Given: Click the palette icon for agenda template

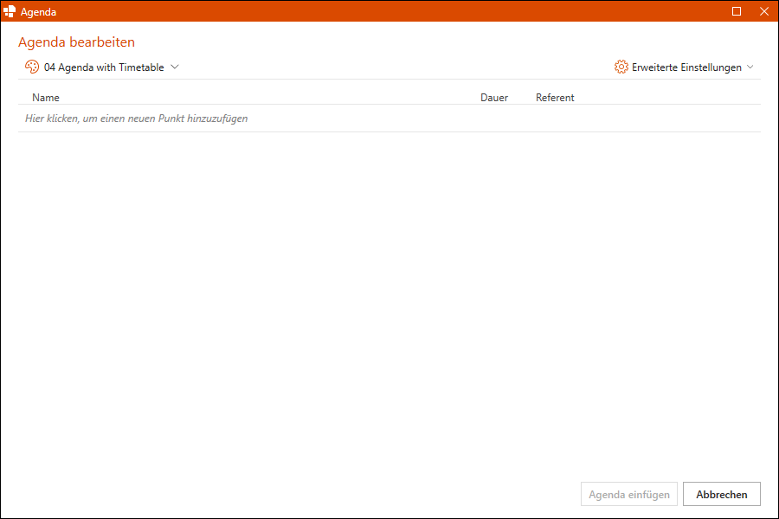Looking at the screenshot, I should coord(32,67).
